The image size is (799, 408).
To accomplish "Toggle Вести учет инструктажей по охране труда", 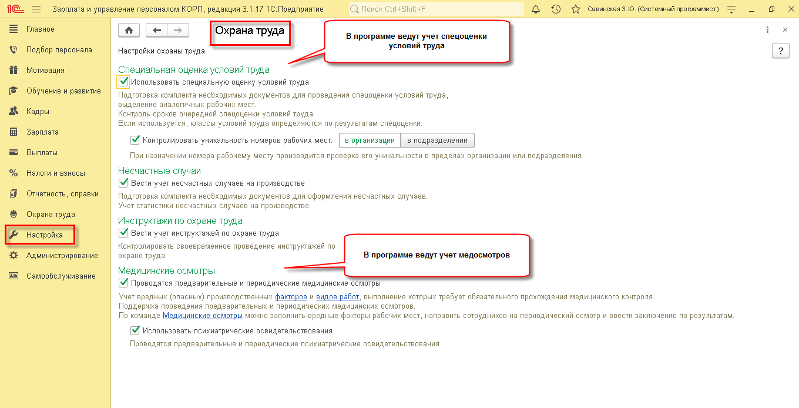I will [x=123, y=233].
